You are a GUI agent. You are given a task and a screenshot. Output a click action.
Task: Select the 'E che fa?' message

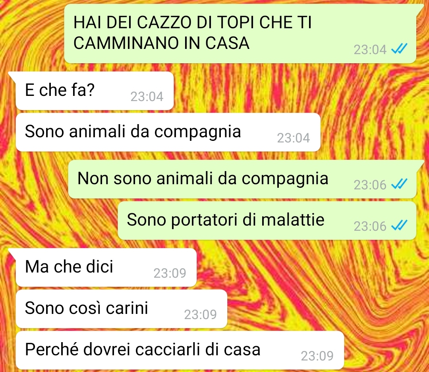coord(95,91)
